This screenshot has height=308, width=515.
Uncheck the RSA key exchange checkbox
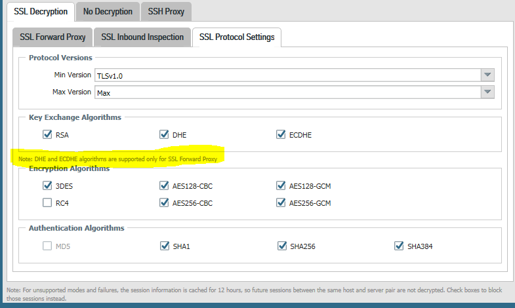click(x=47, y=134)
